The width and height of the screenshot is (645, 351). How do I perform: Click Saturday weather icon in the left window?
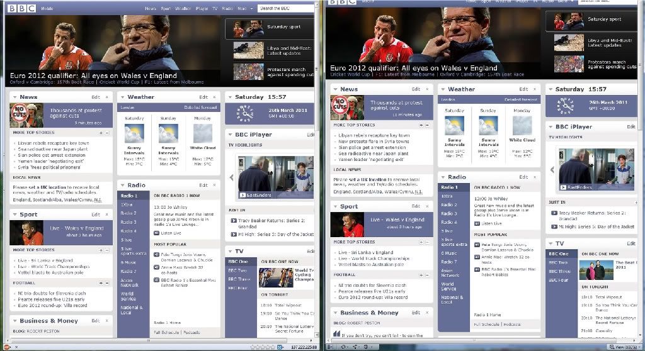click(134, 133)
